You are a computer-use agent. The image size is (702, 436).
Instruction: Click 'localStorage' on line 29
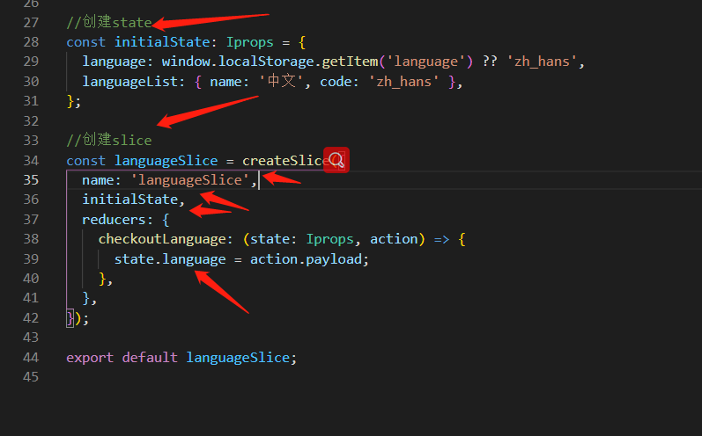coord(266,62)
